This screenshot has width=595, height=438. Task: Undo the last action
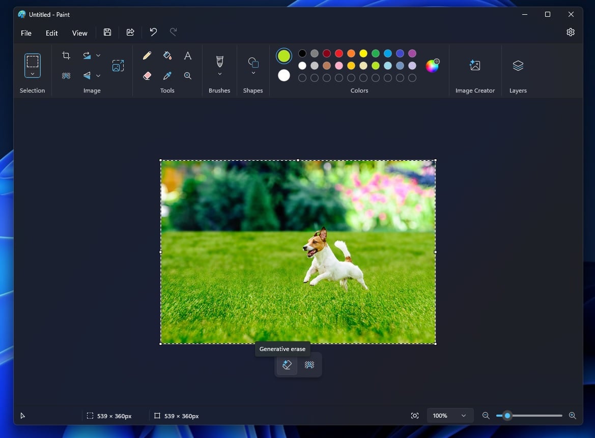(x=153, y=32)
